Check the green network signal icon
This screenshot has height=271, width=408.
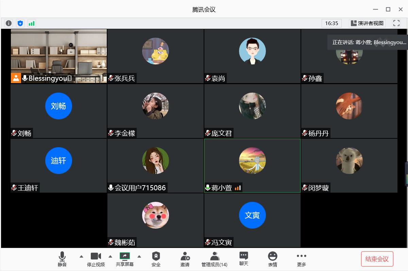click(x=32, y=23)
